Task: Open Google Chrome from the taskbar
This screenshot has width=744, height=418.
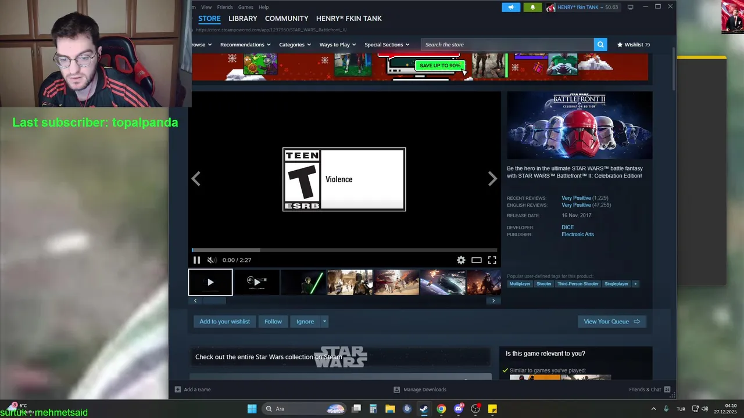Action: [441, 409]
